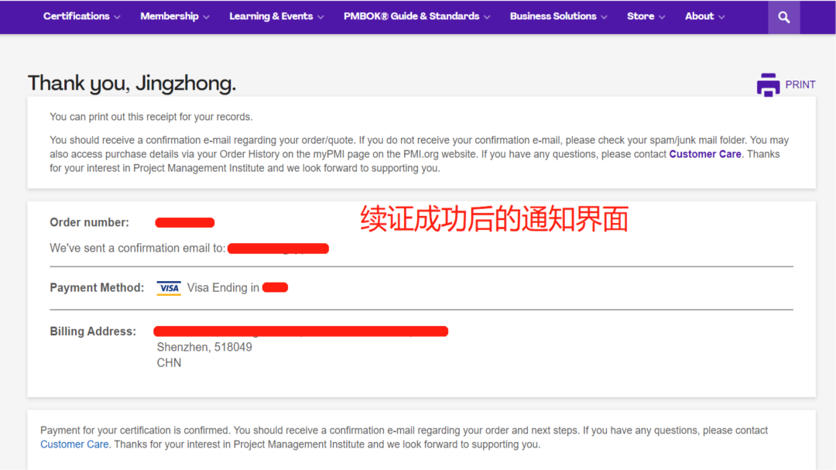Click the Learning & Events menu label
Viewport: 836px width, 470px height.
[x=271, y=16]
